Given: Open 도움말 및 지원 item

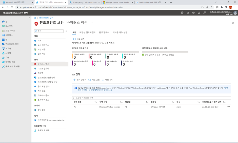Looking at the screenshot, I should pyautogui.click(x=42, y=130).
